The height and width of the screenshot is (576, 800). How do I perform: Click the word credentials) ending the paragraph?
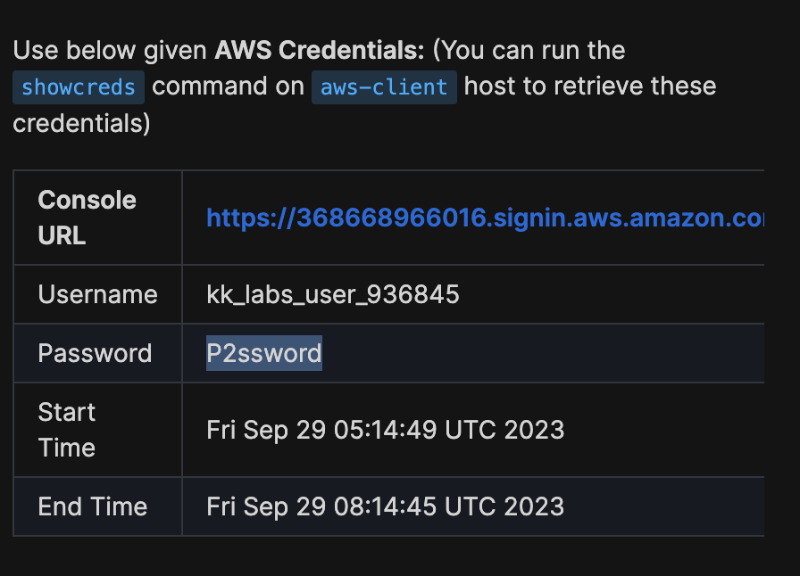click(81, 123)
